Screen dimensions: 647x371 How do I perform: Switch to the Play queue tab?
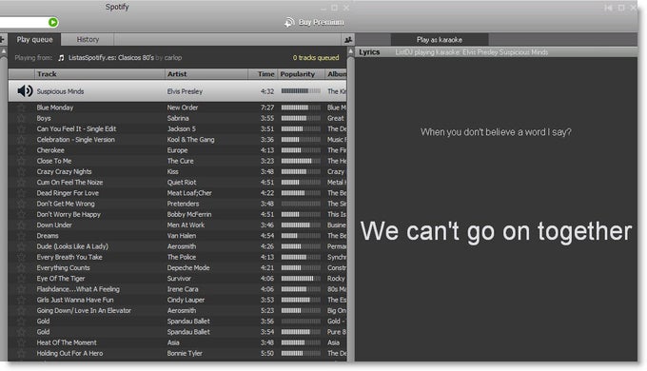pyautogui.click(x=34, y=40)
